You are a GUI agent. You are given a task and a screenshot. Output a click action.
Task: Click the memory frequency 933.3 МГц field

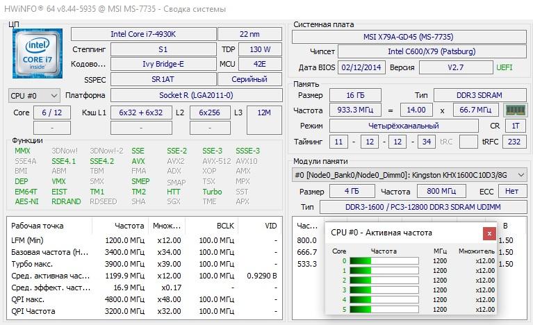tap(355, 110)
